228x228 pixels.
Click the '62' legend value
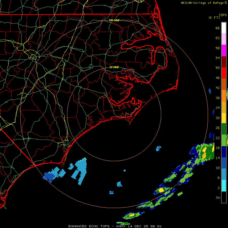coord(218,38)
